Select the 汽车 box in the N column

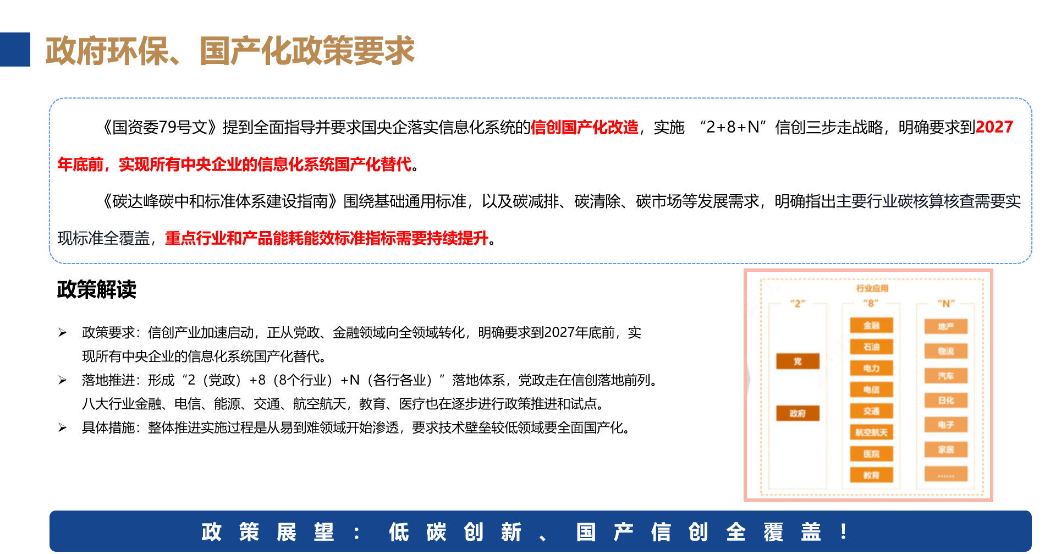[x=945, y=376]
